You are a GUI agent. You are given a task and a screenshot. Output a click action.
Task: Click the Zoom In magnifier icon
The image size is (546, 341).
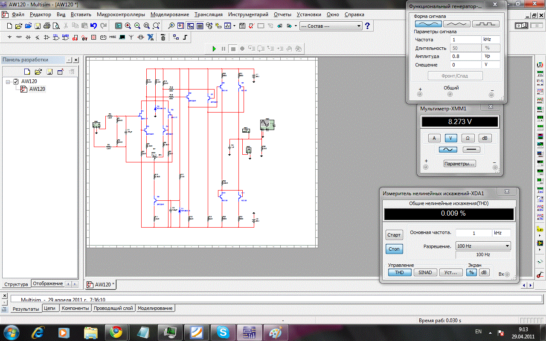click(128, 26)
